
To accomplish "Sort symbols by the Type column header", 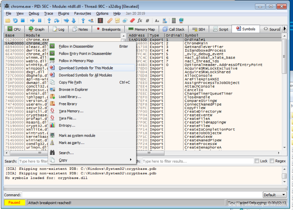I will 156,35.
